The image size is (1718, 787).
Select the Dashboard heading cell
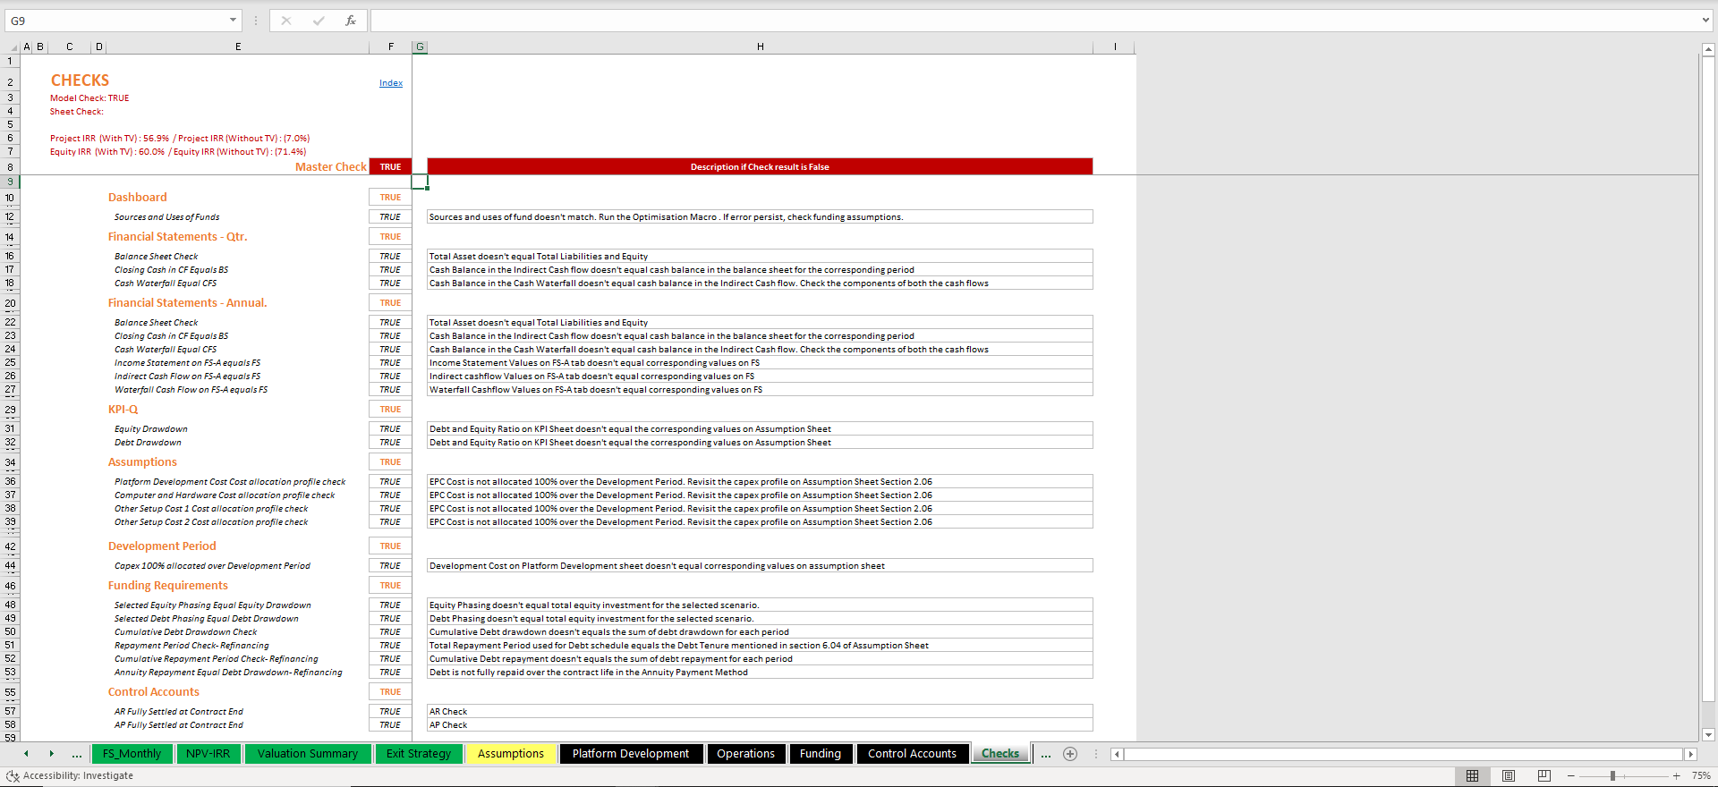point(137,198)
